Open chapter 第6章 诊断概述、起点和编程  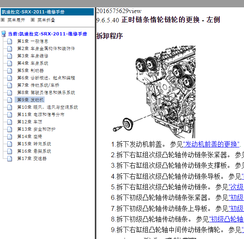[x=46, y=78]
